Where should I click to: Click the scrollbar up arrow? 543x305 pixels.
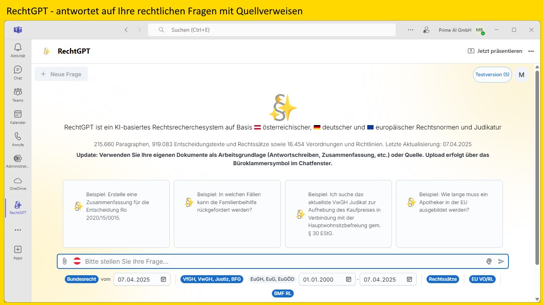pos(537,67)
